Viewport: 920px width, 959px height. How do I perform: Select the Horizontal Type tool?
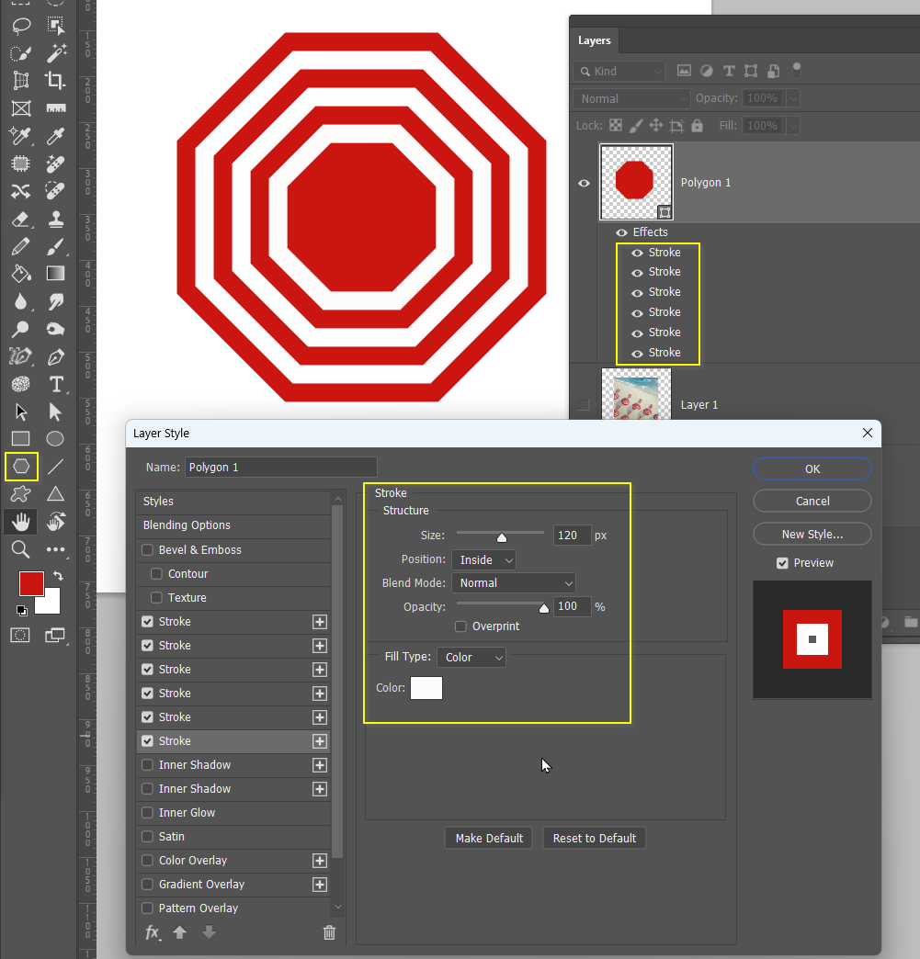[x=56, y=384]
